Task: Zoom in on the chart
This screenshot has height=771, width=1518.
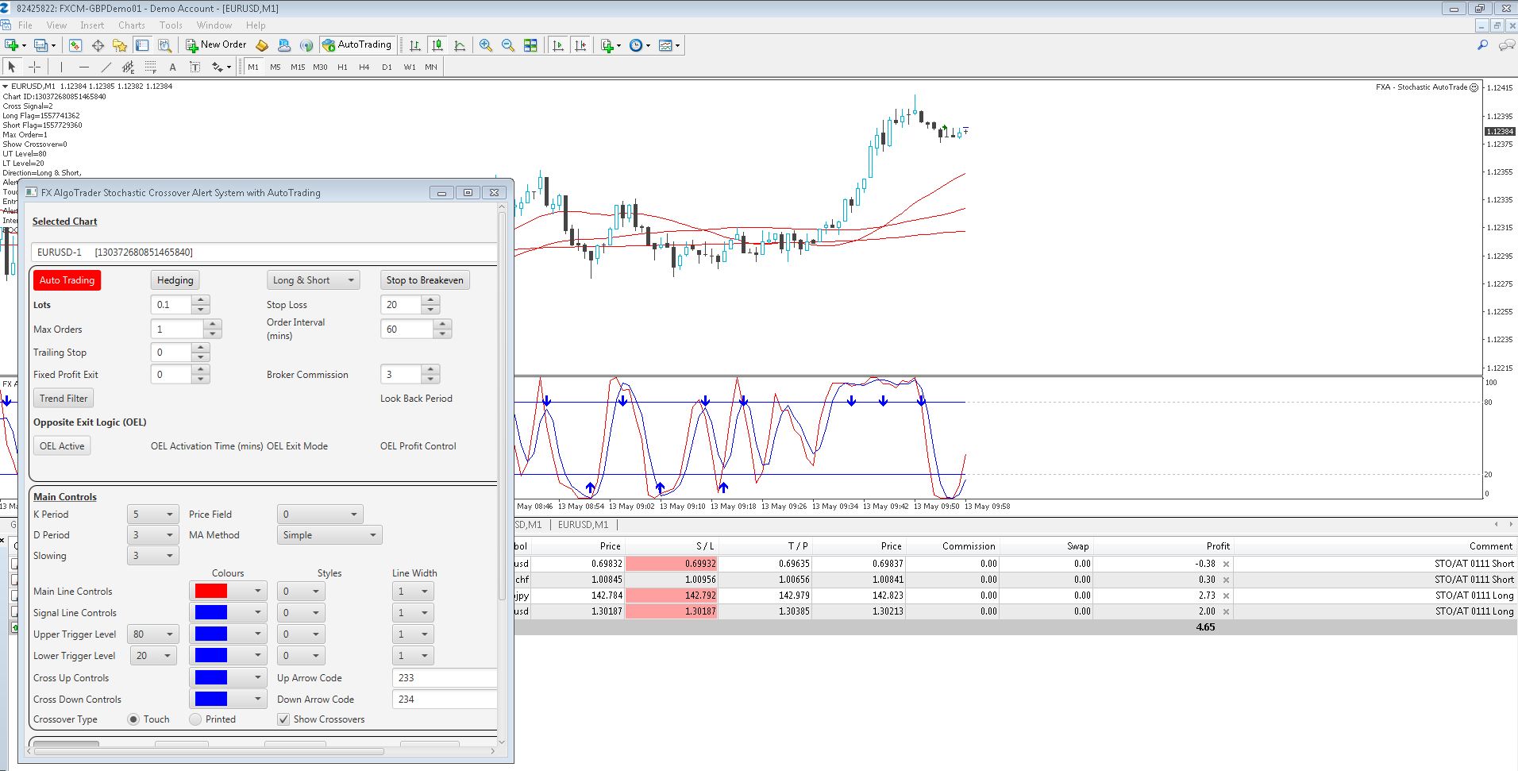Action: (x=486, y=45)
